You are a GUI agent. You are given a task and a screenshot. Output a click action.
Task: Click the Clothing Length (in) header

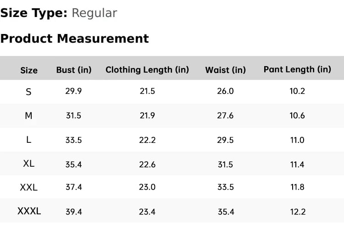[147, 70]
